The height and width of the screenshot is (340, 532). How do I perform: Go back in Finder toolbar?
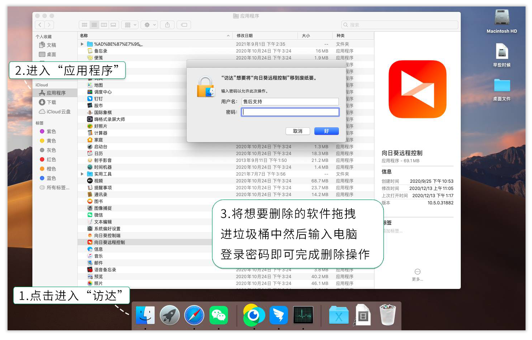click(x=40, y=25)
